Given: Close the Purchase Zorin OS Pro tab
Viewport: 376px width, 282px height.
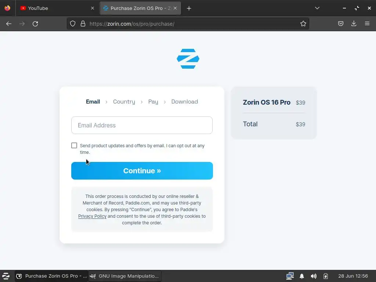Looking at the screenshot, I should 175,8.
